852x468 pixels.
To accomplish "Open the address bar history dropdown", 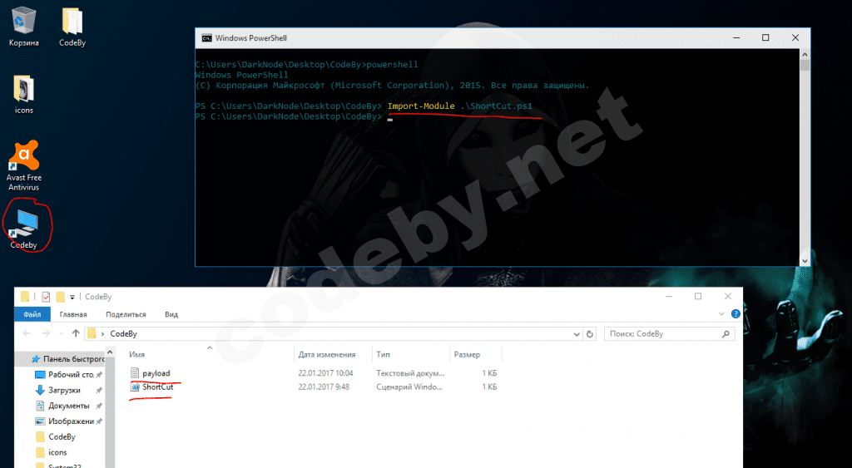I will pos(577,334).
